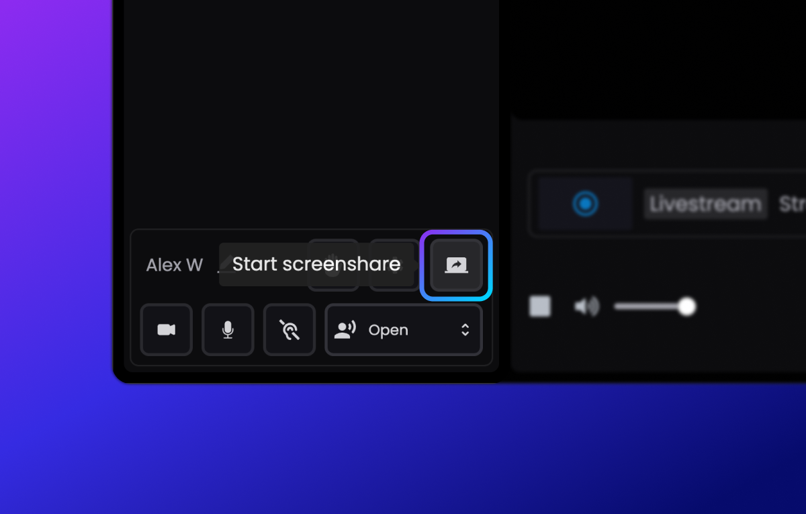Click the Start screenshare button
The height and width of the screenshot is (514, 806).
click(457, 265)
